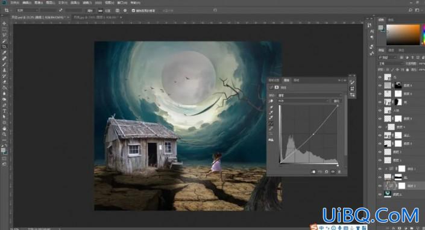Hide the topmost layer using eye icon
Viewport: 425px width, 230px height.
380,78
